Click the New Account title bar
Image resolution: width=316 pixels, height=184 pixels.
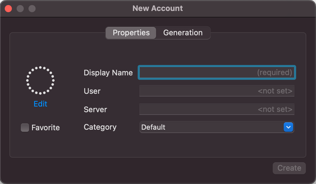coord(158,8)
